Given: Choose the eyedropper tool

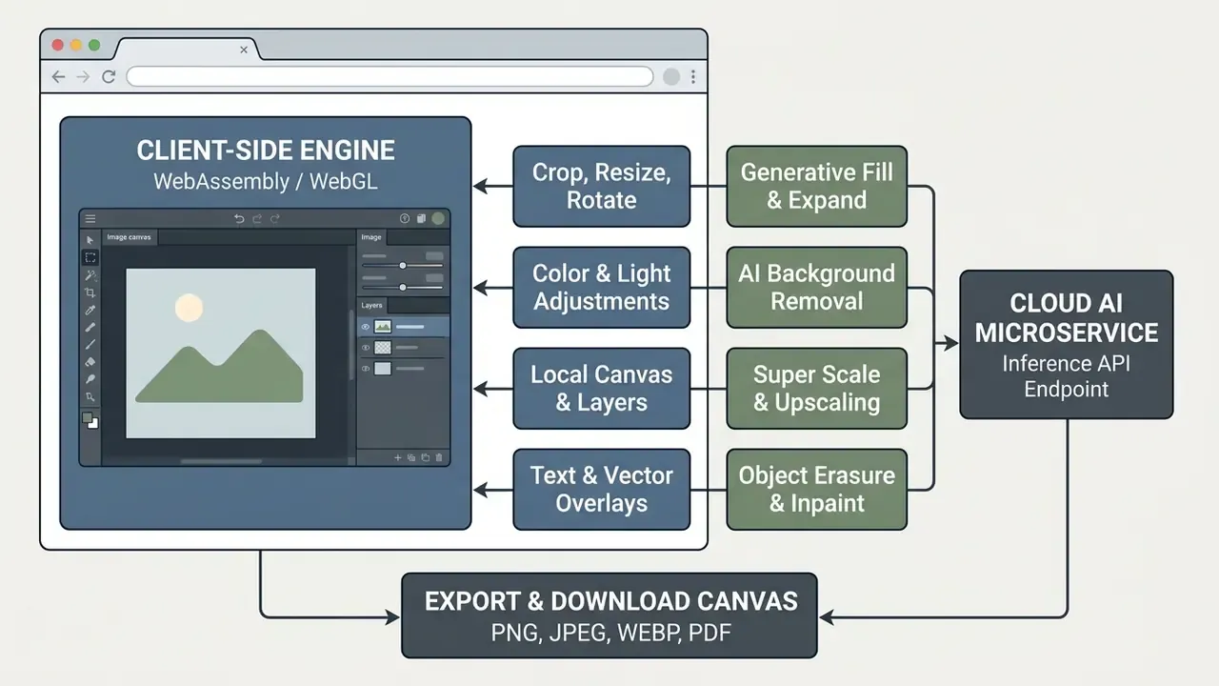Looking at the screenshot, I should click(90, 310).
